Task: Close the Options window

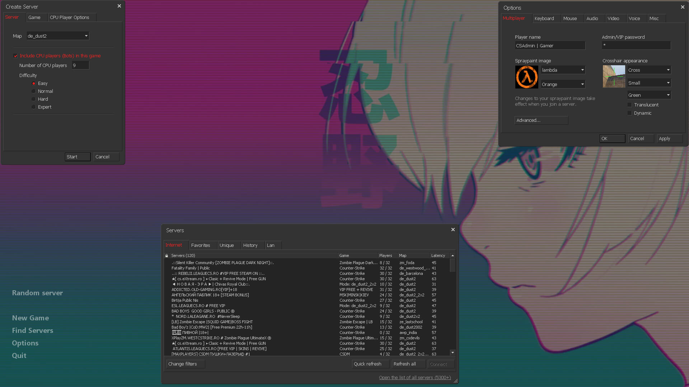Action: click(x=683, y=7)
